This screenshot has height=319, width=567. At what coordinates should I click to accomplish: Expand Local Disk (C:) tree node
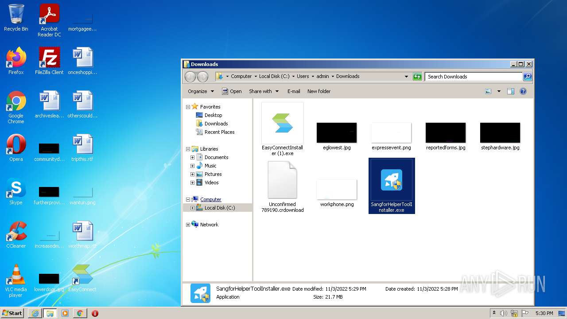(192, 208)
